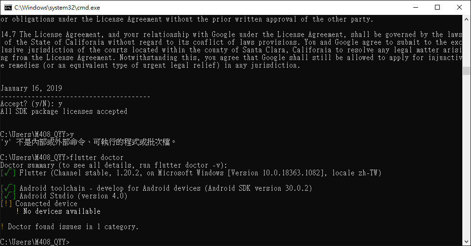The width and height of the screenshot is (471, 246).
Task: Click the exclamation before Doctor found issues
Action: point(2,227)
